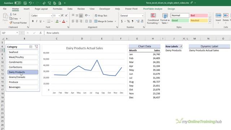Click the slicer Clear Filter icon
Image resolution: width=231 pixels, height=130 pixels.
[36, 47]
